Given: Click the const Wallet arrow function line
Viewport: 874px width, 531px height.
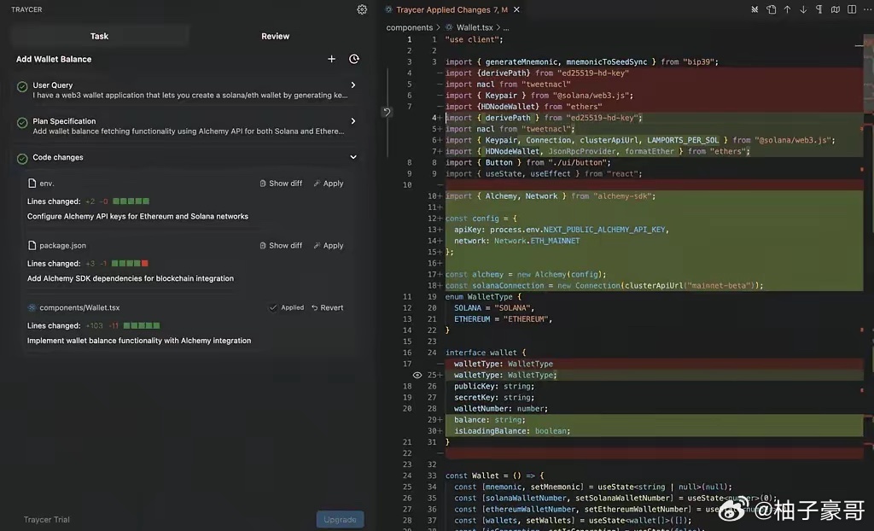Looking at the screenshot, I should (494, 476).
